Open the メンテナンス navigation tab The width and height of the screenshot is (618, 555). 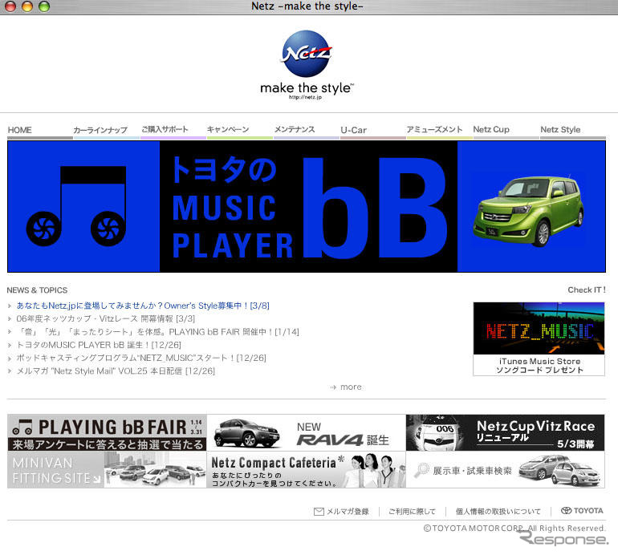click(x=295, y=129)
